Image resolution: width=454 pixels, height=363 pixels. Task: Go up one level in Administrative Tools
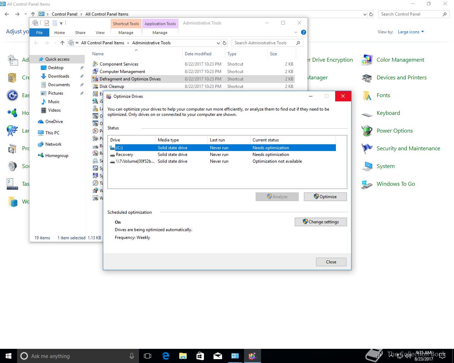(x=62, y=43)
